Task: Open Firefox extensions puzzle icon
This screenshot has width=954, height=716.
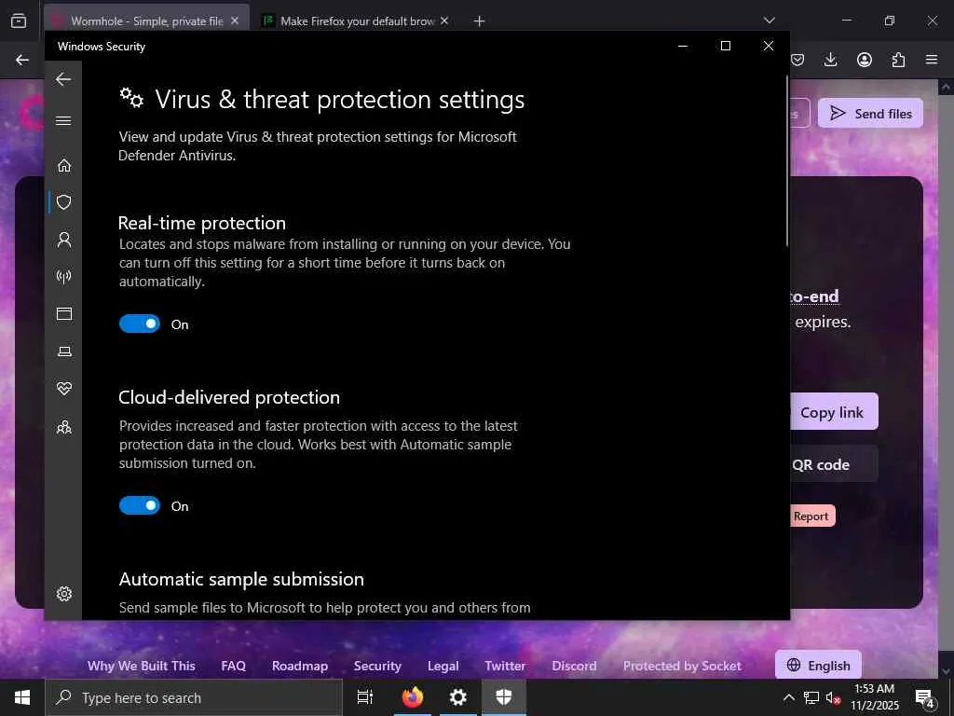Action: (x=898, y=60)
